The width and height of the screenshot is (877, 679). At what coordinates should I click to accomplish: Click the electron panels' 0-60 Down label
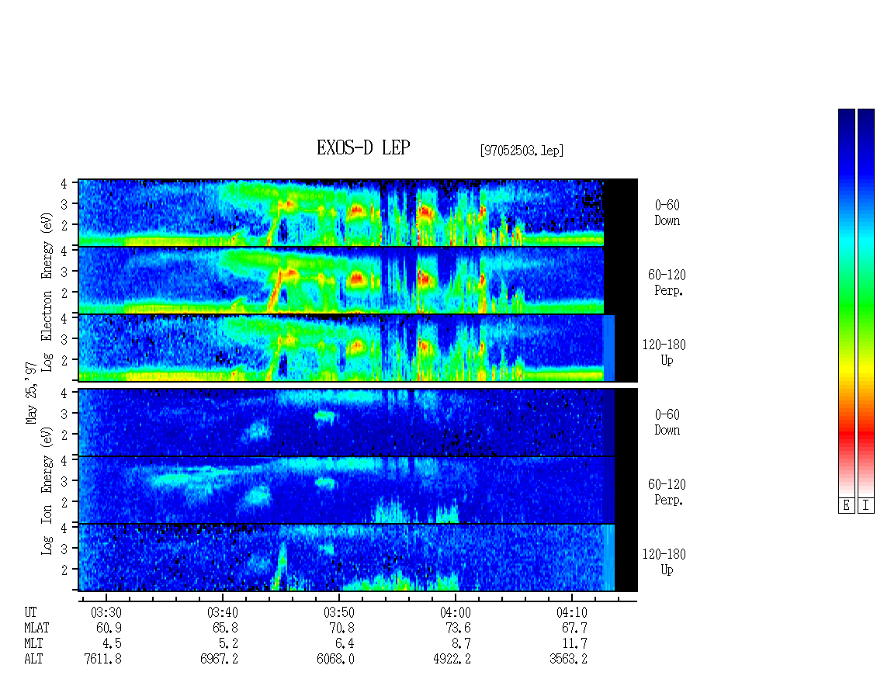pos(667,213)
